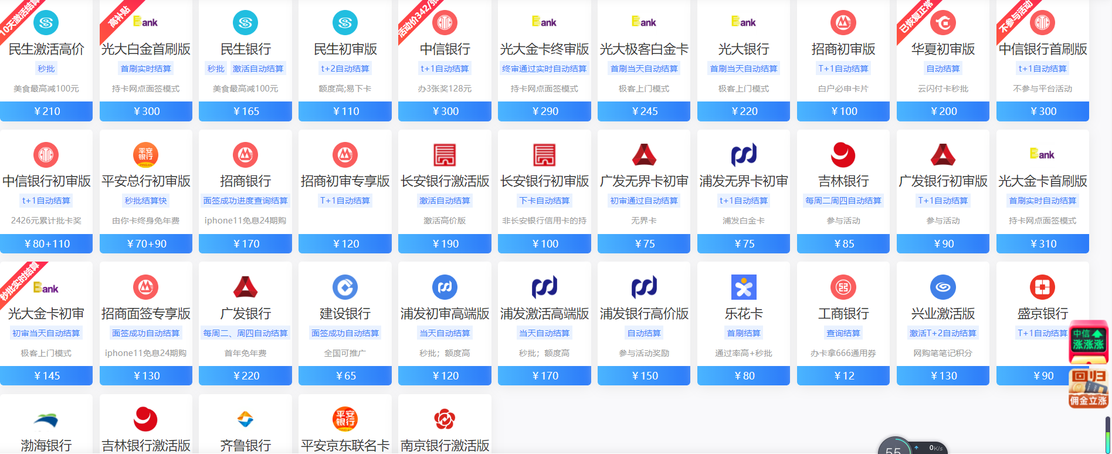The image size is (1112, 454).
Task: Click the 秒批 tag under 民生激活高价
Action: click(46, 69)
